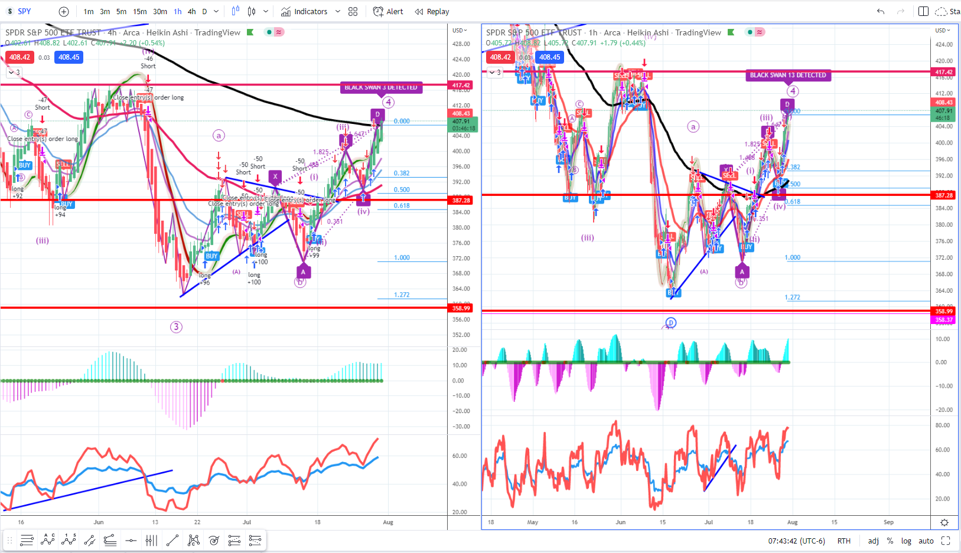Viewport: 961px width, 553px height.
Task: Open timezone setting 07:43:42 (UTC-6)
Action: click(796, 541)
